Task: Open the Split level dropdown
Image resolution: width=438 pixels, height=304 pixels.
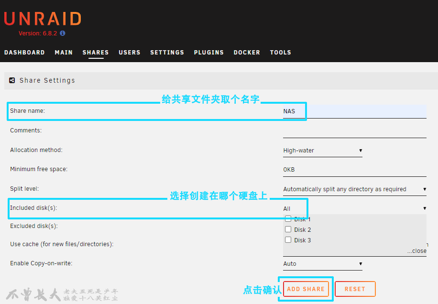Action: 355,189
